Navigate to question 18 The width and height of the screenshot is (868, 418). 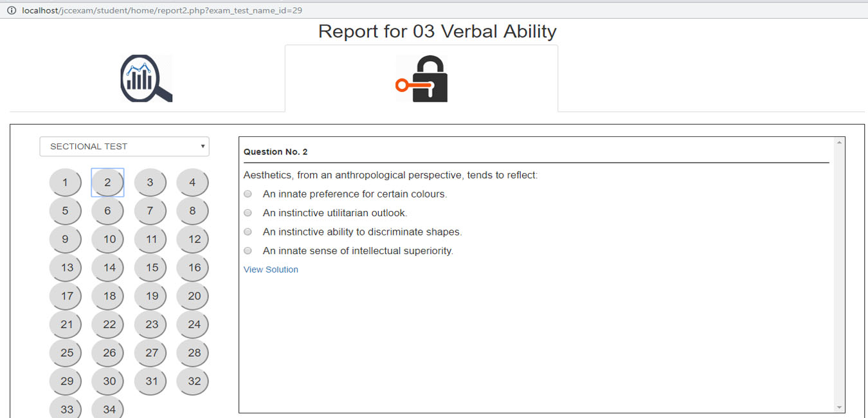coord(107,296)
